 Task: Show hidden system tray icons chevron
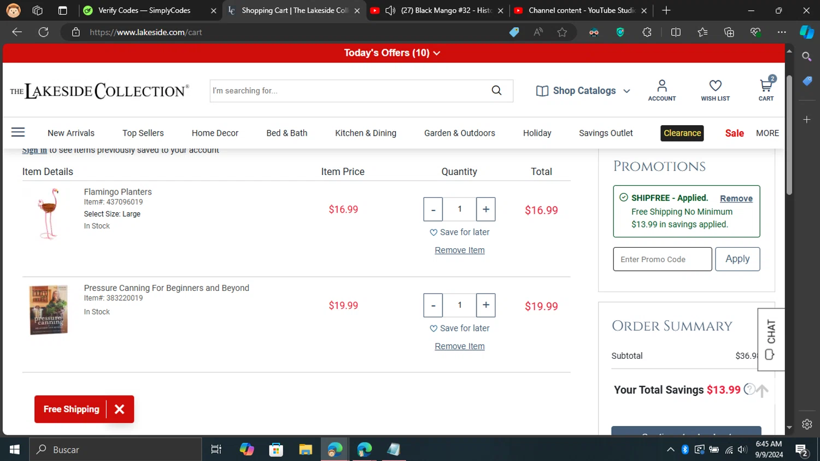670,450
